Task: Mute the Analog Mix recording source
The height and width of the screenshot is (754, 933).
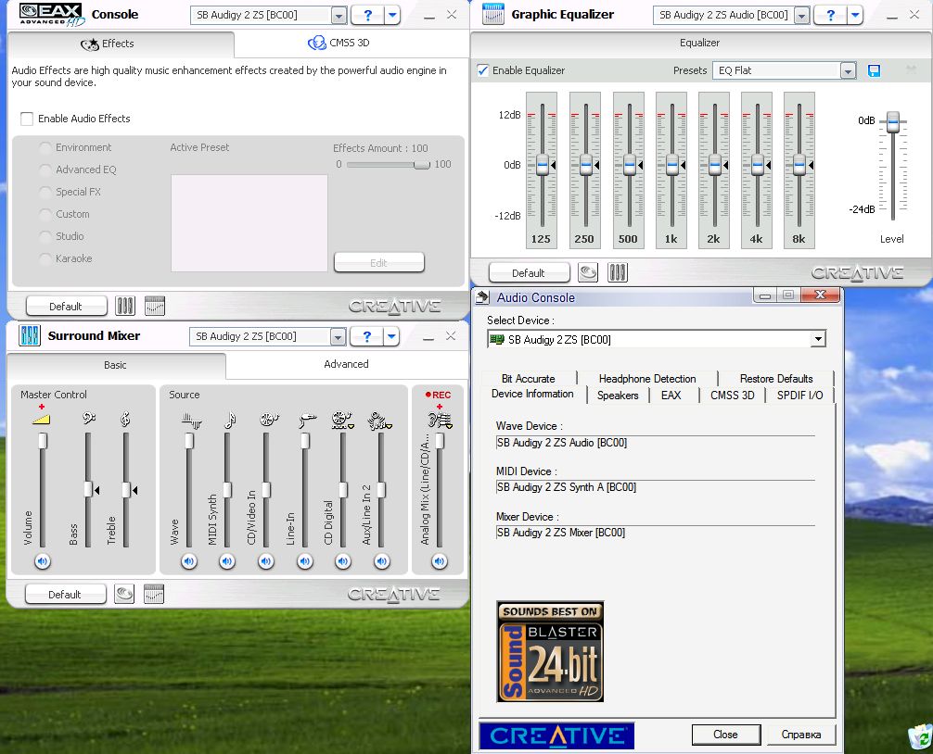Action: point(439,561)
